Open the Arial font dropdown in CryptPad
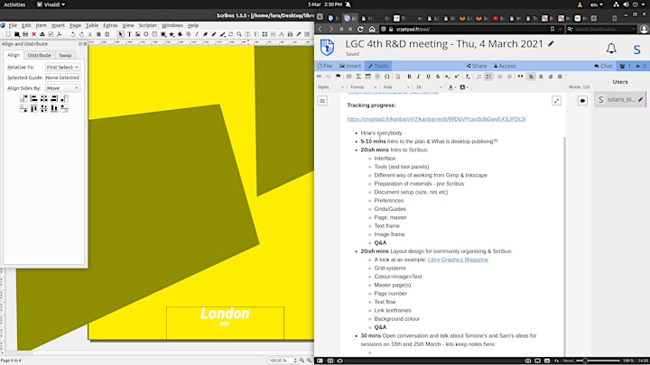The width and height of the screenshot is (650, 365). tap(396, 87)
